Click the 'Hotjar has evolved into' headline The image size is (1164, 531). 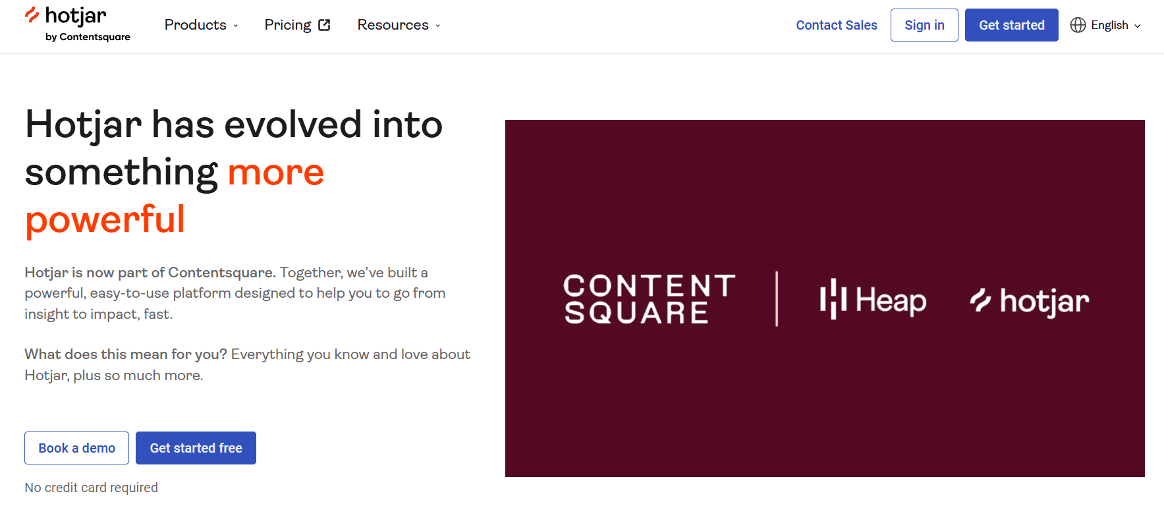(x=234, y=125)
